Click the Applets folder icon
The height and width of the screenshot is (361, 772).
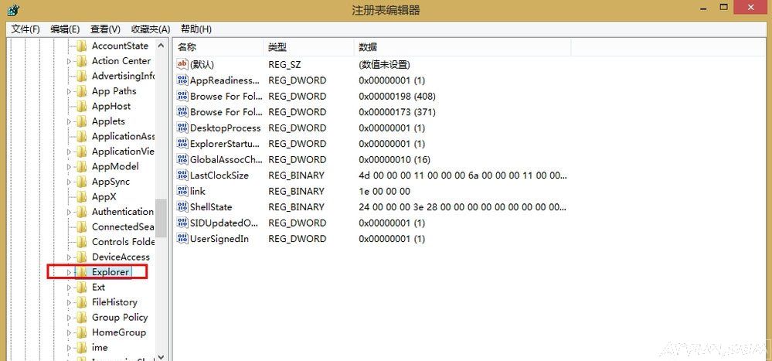81,121
